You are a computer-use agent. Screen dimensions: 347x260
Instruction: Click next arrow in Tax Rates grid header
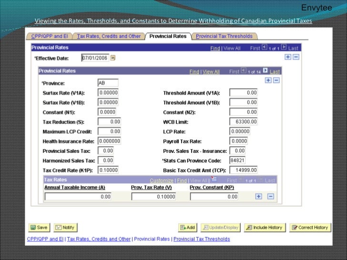(x=261, y=180)
